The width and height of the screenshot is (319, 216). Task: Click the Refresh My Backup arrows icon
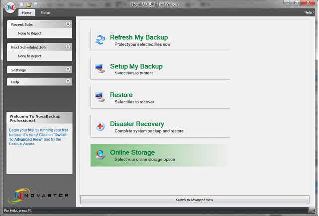(100, 40)
